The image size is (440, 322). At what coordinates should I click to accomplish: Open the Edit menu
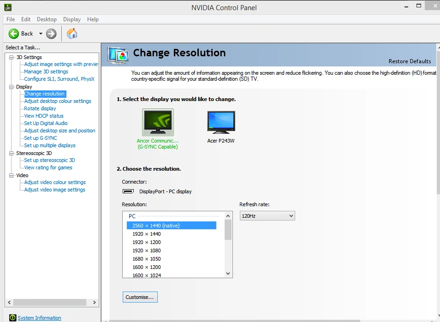click(x=26, y=19)
